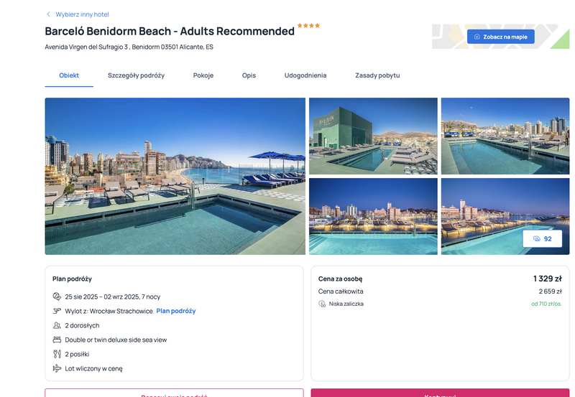Click the Niska zaliczka coin icon

(x=322, y=304)
